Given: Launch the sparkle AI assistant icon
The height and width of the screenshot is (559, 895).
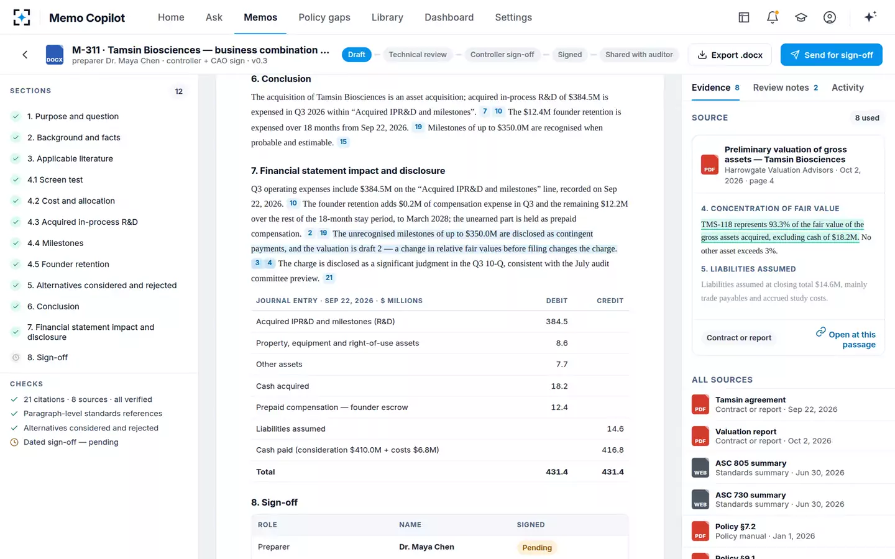Looking at the screenshot, I should [x=870, y=17].
